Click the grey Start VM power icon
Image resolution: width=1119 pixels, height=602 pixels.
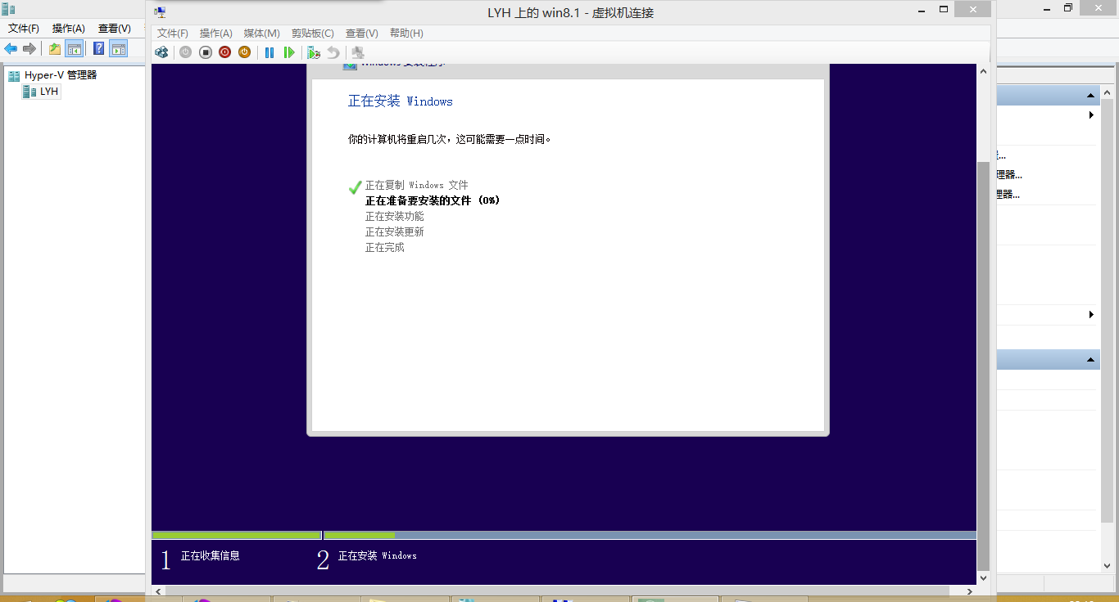[186, 52]
